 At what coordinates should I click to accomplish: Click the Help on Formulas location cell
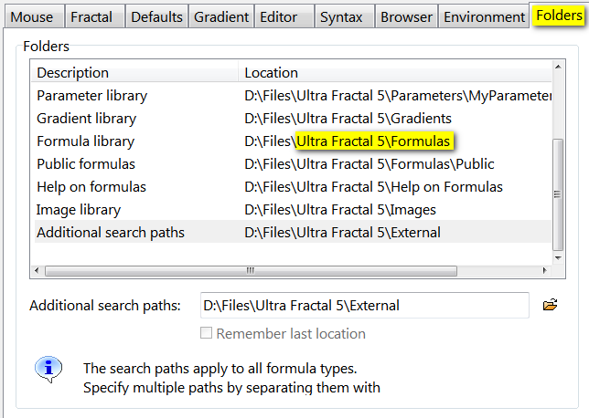click(374, 187)
